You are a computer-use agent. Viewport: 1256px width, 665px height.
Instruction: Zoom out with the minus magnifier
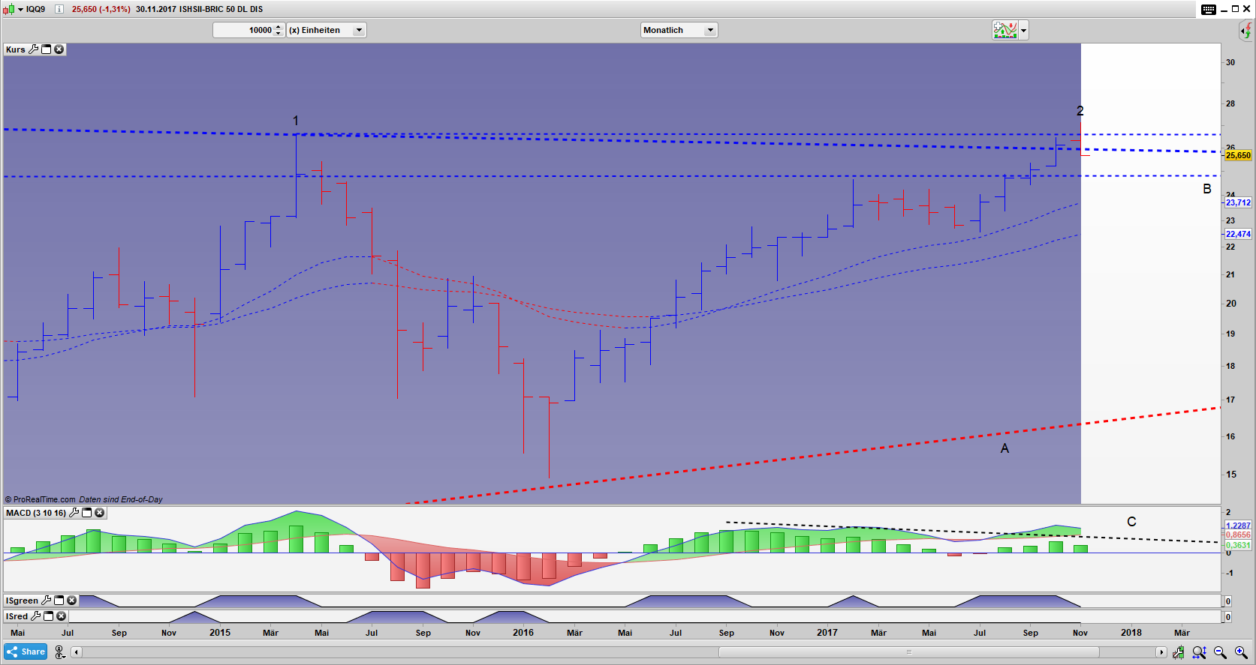click(1220, 652)
